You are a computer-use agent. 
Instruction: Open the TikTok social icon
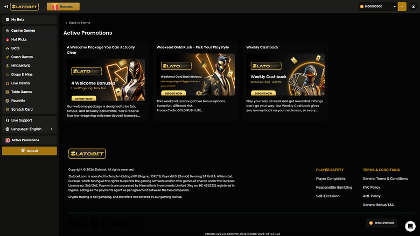(x=106, y=223)
